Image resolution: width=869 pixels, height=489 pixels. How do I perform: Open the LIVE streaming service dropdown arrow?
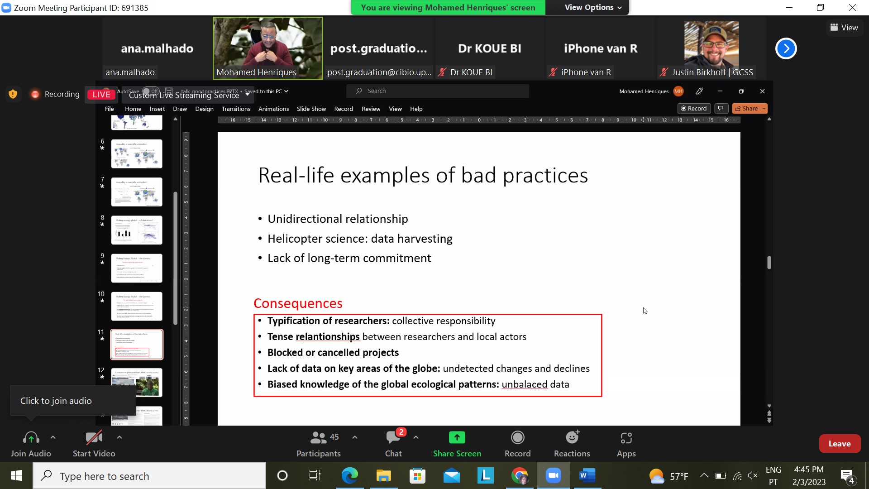click(247, 94)
